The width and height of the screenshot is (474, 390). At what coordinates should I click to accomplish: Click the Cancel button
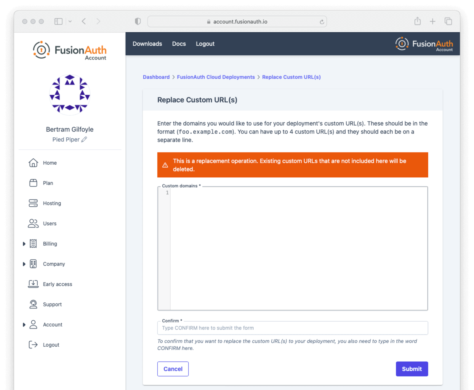click(173, 369)
